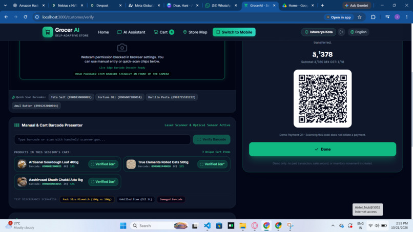Click Aashirvaad Chakki Atta product thumbnail
This screenshot has height=232, width=413.
[x=22, y=182]
